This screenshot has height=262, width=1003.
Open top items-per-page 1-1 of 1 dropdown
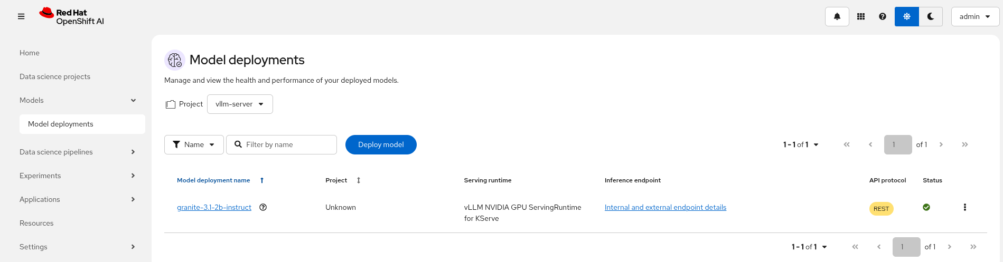click(x=801, y=144)
